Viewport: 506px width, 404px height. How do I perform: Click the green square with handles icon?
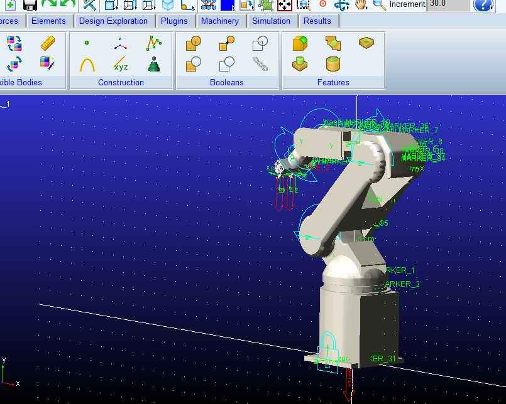[x=266, y=5]
